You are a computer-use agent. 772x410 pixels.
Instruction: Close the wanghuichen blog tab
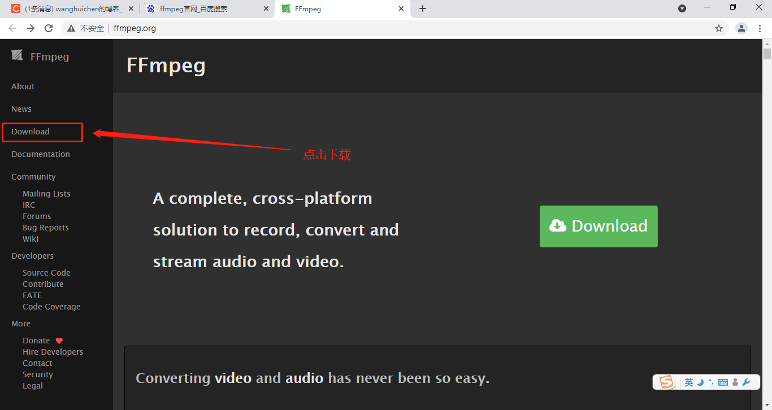tap(131, 8)
